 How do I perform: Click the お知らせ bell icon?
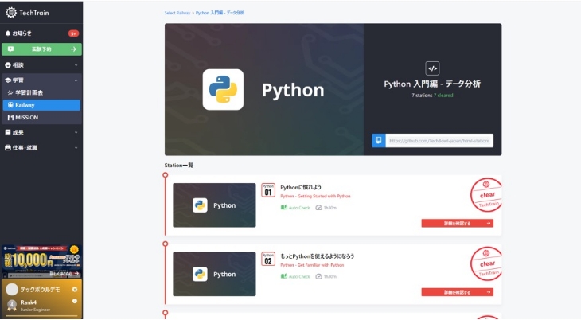click(x=8, y=33)
